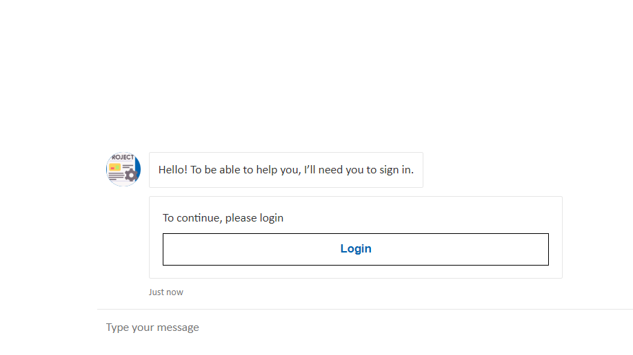The width and height of the screenshot is (633, 355).
Task: Select the "Hello!" greeting message bubble
Action: [285, 170]
